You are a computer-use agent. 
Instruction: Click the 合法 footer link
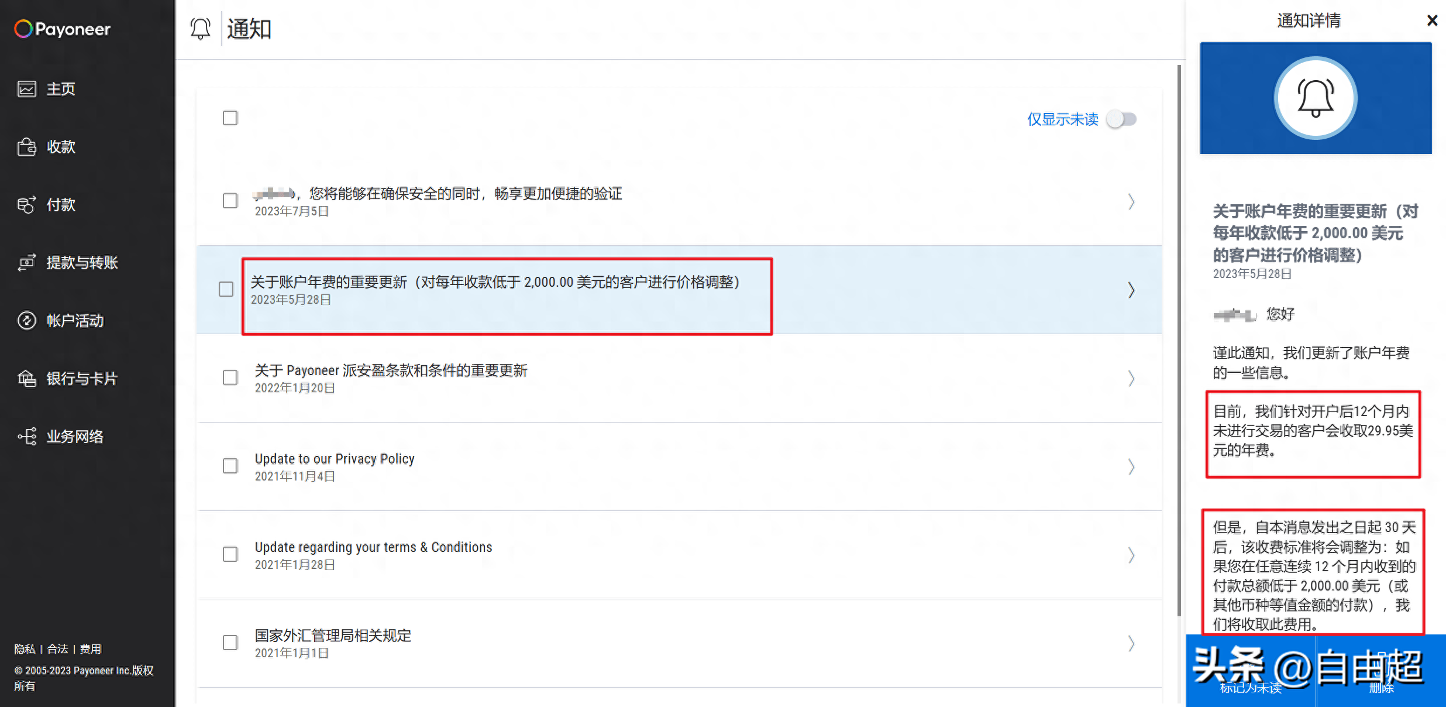pyautogui.click(x=57, y=648)
